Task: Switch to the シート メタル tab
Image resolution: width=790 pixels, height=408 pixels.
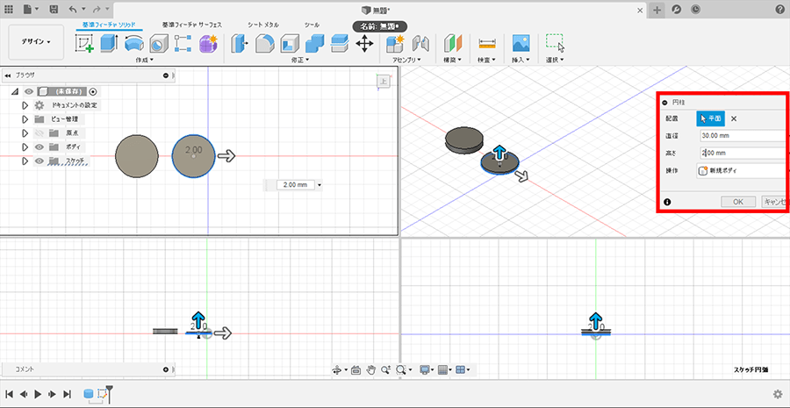Action: pos(262,25)
